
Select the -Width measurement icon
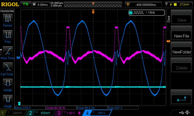click(x=8, y=100)
